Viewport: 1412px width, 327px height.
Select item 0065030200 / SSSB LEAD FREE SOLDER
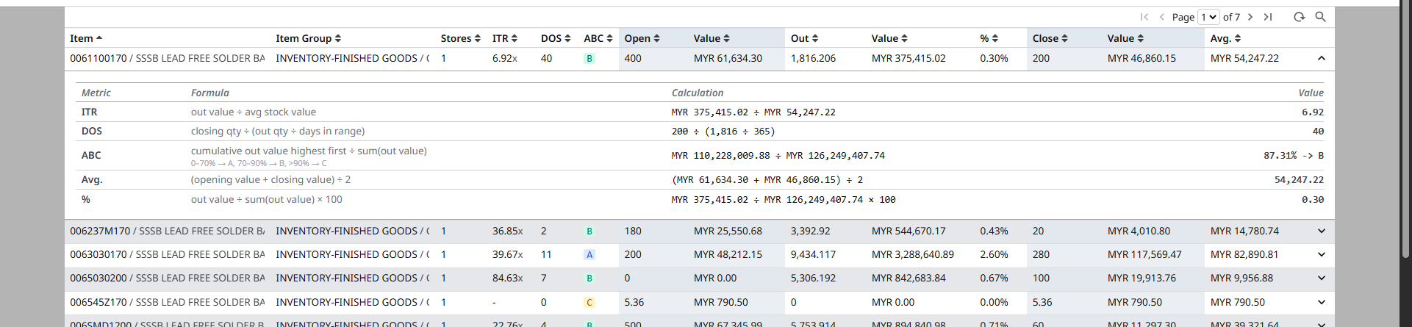(x=168, y=278)
